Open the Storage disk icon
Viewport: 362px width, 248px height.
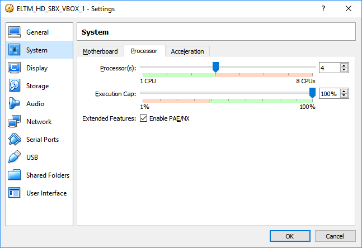click(15, 86)
